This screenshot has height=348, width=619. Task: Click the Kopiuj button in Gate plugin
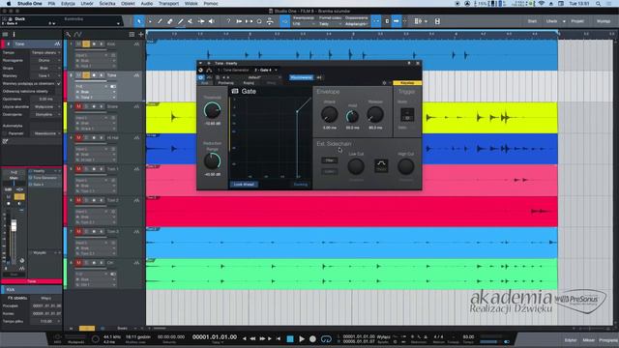coord(249,83)
